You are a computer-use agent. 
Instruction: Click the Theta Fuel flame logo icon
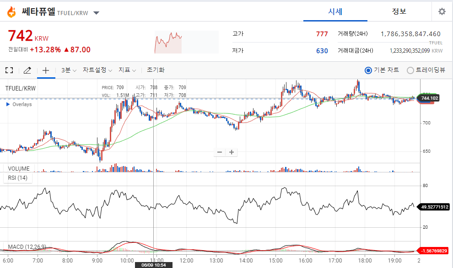11,12
